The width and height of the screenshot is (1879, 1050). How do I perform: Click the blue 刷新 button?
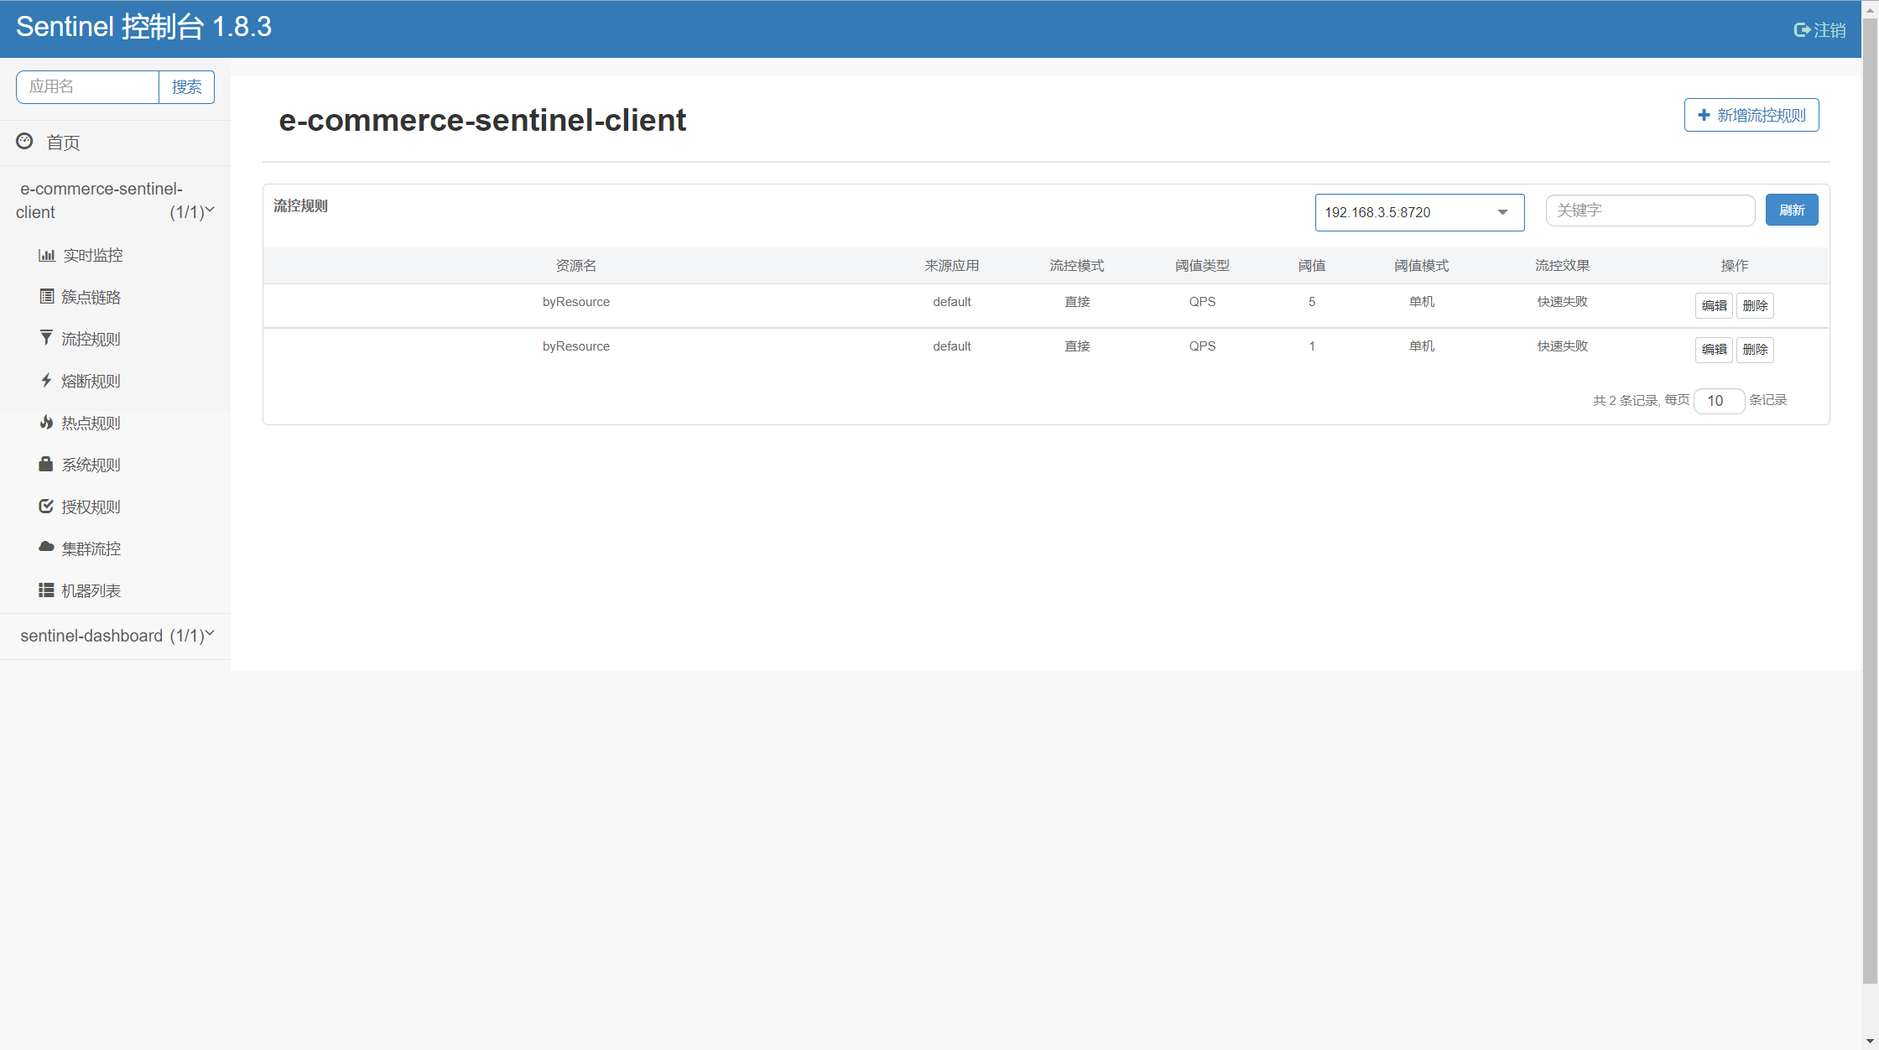[x=1791, y=210]
